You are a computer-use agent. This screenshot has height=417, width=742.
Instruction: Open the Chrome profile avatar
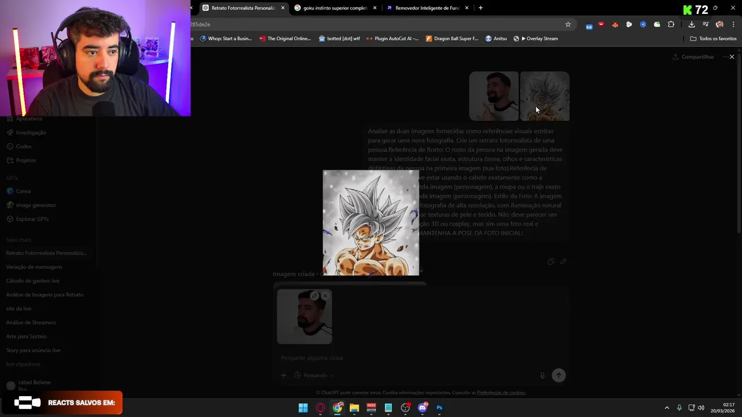tap(719, 24)
